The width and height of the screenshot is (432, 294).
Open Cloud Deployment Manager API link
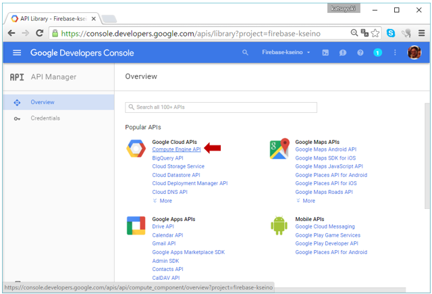pos(190,183)
